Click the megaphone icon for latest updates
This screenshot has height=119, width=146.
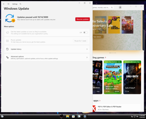pyautogui.click(x=7, y=32)
